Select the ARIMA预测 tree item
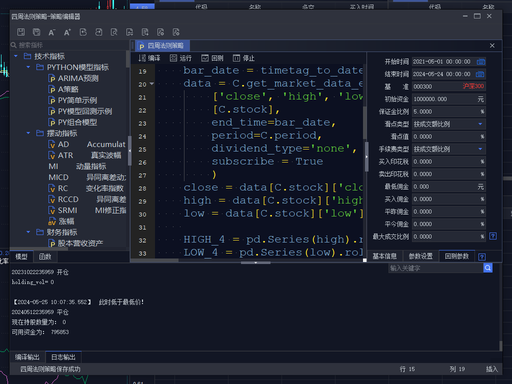Viewport: 512px width, 384px height. 73,78
